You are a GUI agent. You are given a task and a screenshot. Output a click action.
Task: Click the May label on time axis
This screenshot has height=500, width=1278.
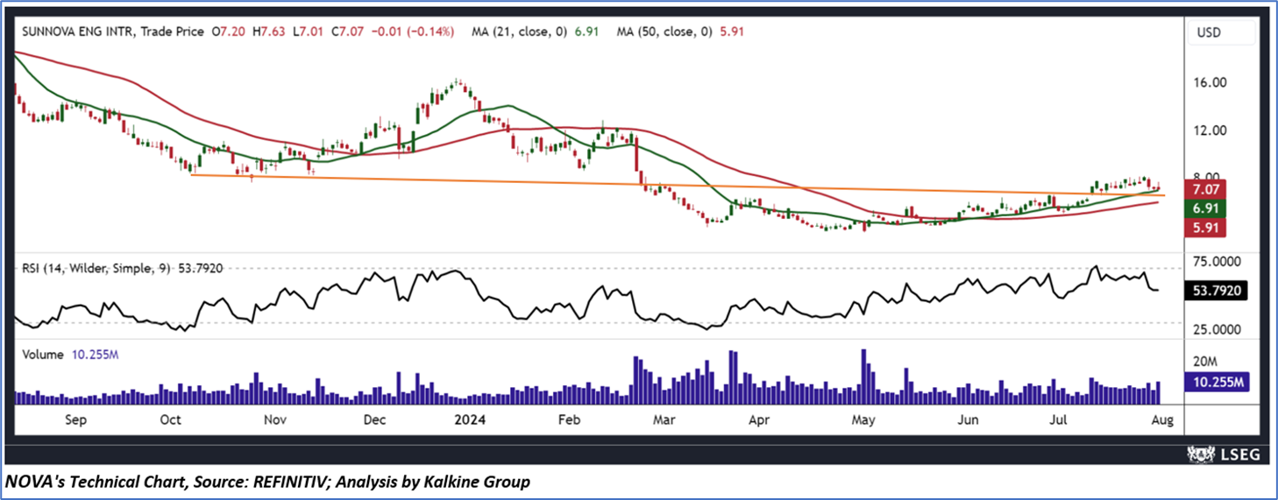863,419
